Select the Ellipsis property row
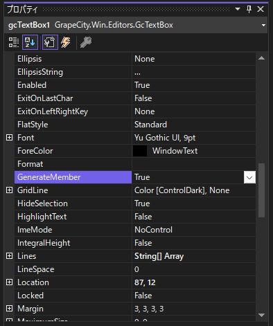The height and width of the screenshot is (326, 273). click(135, 59)
